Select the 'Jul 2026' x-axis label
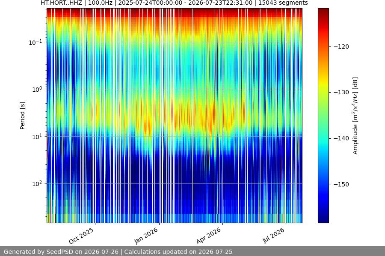Image resolution: width=385 pixels, height=256 pixels. pos(273,236)
